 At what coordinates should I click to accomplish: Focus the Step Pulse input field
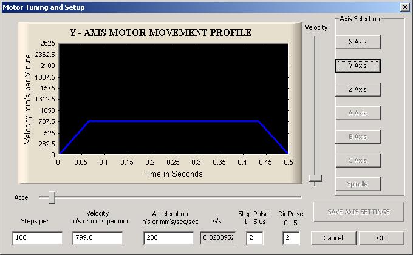point(254,238)
